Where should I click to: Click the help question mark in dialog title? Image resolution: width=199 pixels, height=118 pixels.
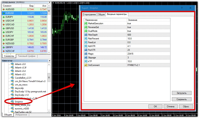[182, 8]
